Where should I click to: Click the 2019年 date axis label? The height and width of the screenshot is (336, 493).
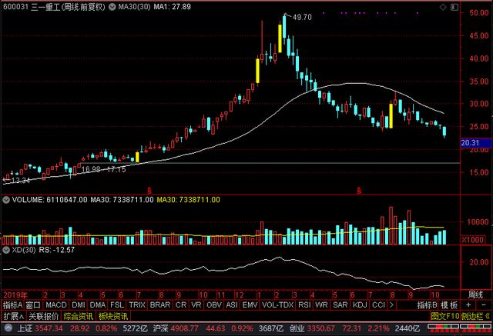(15, 295)
